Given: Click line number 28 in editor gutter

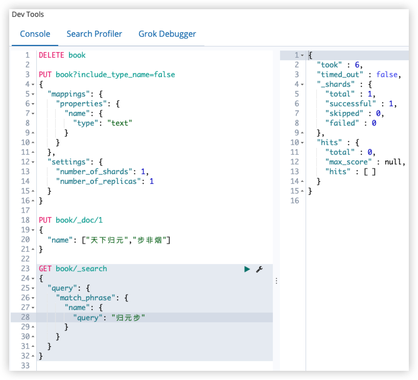Looking at the screenshot, I should click(26, 317).
